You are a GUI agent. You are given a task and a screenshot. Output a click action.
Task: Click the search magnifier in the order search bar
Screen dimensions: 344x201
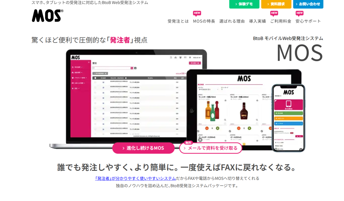coord(132,68)
